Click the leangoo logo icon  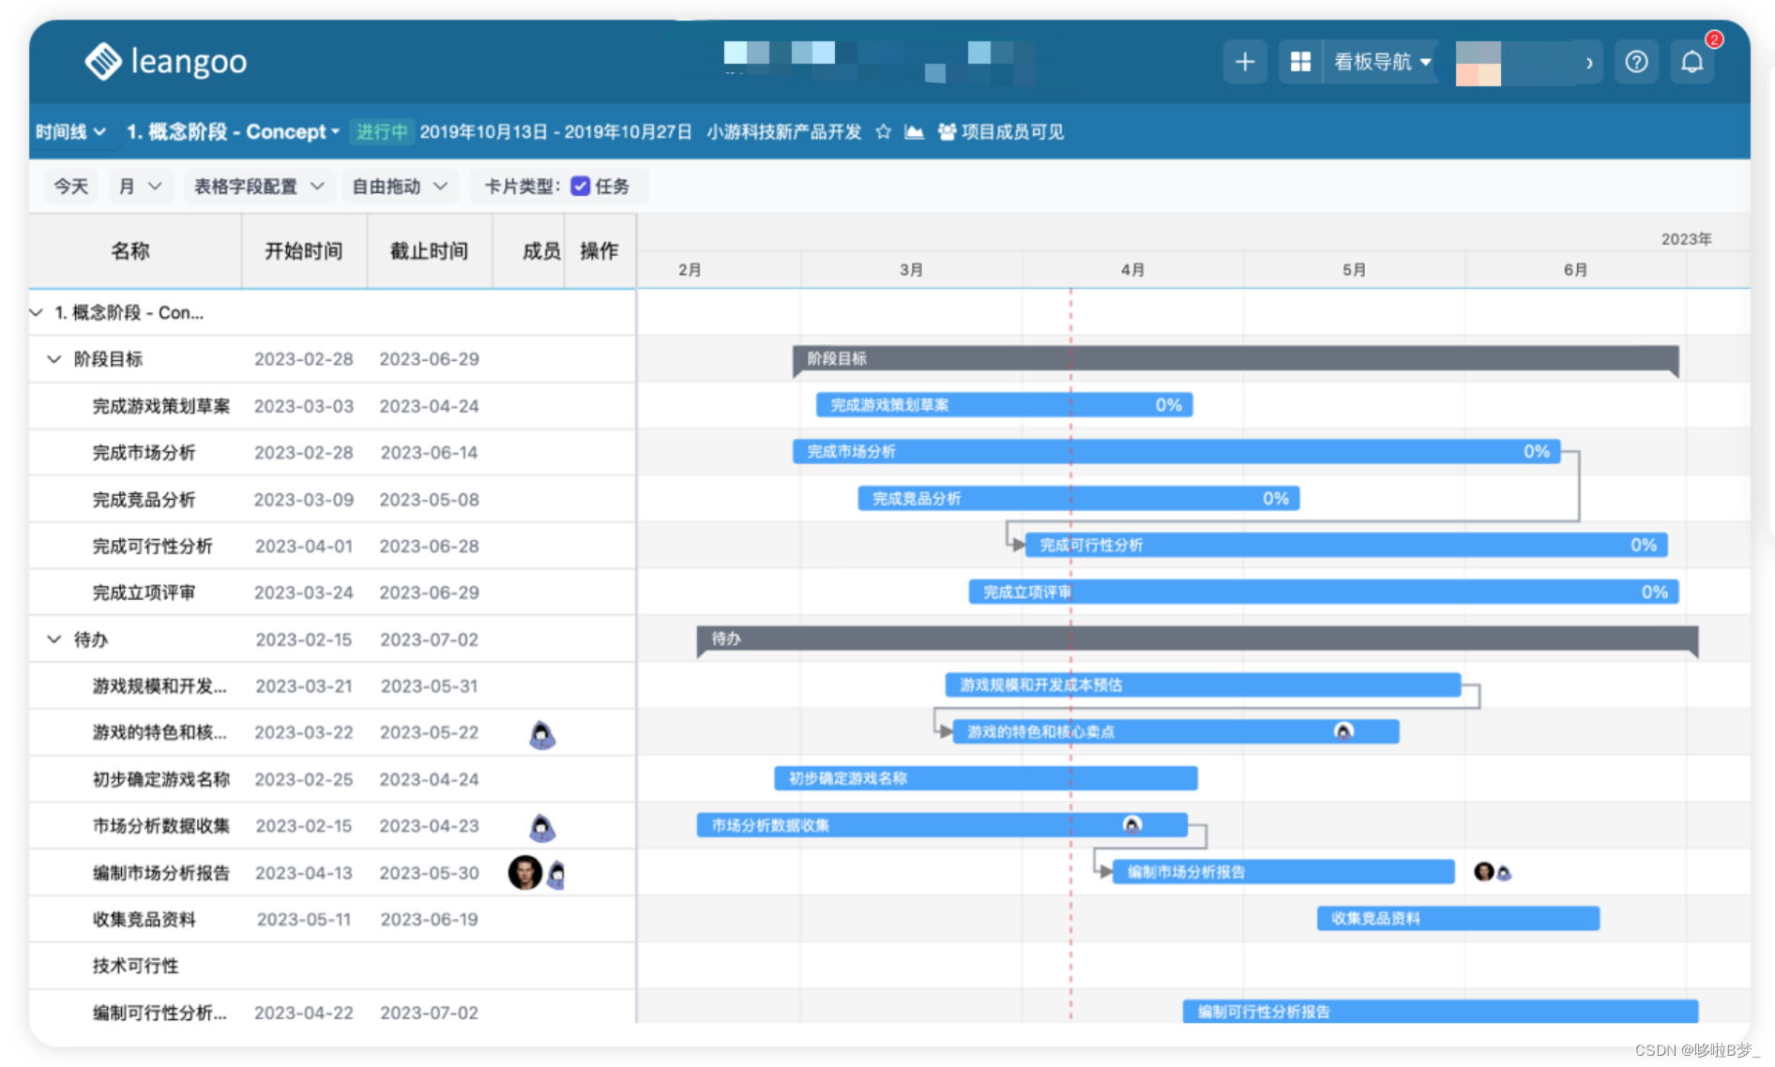[101, 62]
